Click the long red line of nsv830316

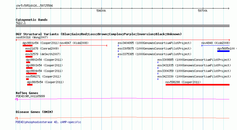click(123, 40)
